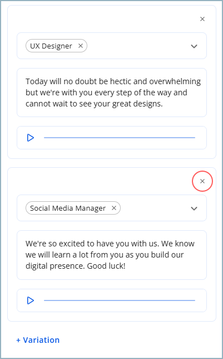223x359 pixels.
Task: Play the Social Media Manager variation audio
Action: (31, 300)
